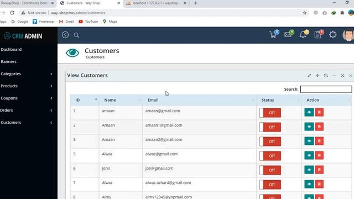Click the customers Search input field
This screenshot has height=199, width=354.
tap(326, 89)
